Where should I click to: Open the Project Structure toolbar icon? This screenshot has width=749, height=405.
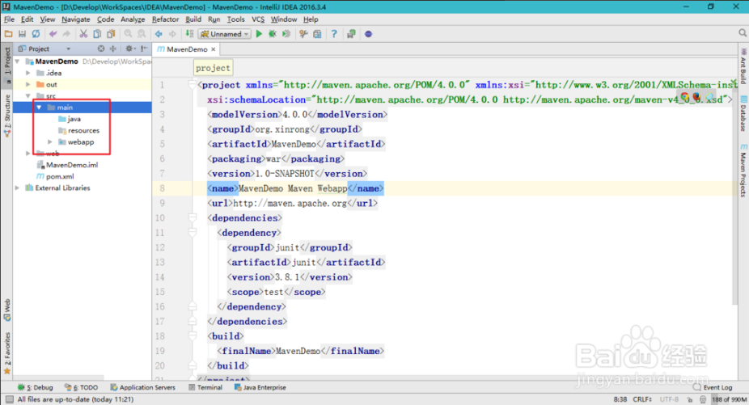point(317,34)
